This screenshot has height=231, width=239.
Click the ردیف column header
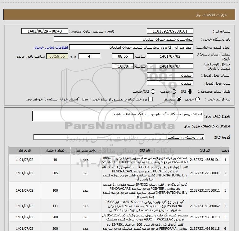pyautogui.click(x=225, y=151)
